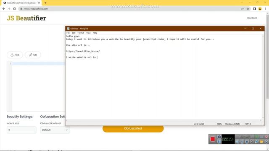Minimize the Notepad window
Screen dimensions: 269x151
pyautogui.click(x=245, y=29)
